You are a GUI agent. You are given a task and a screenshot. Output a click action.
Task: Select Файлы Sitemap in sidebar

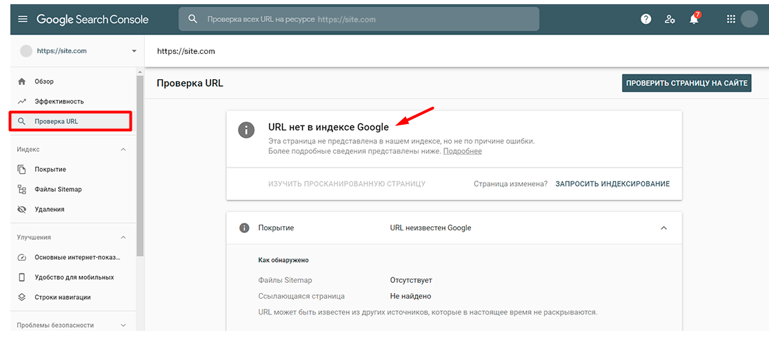click(58, 189)
